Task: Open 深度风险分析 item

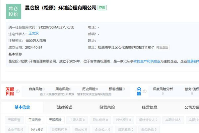Action: pos(163,89)
